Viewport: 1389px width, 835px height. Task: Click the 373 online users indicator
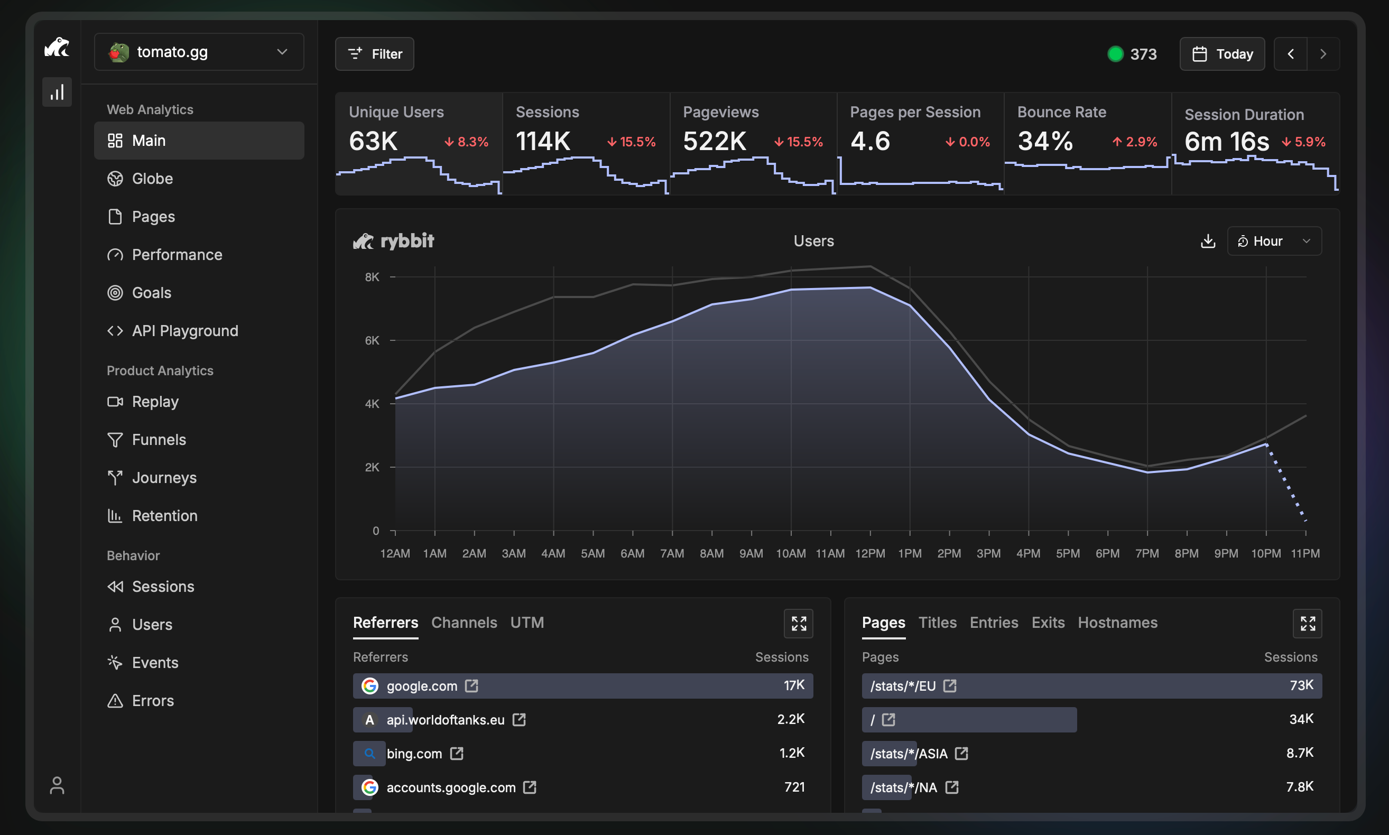(1132, 54)
